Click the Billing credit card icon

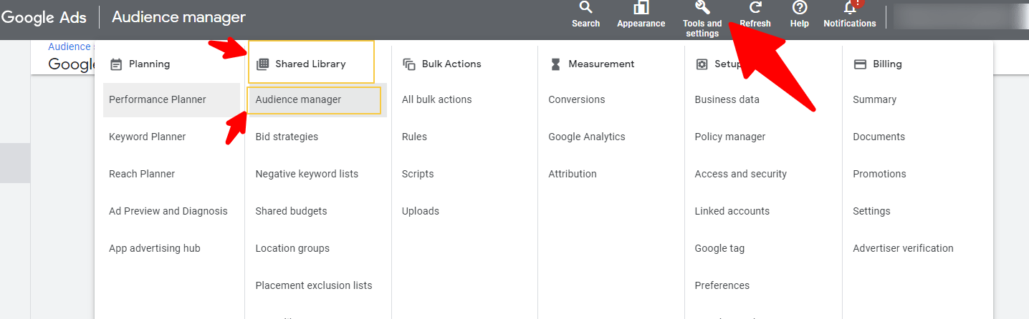coord(860,64)
